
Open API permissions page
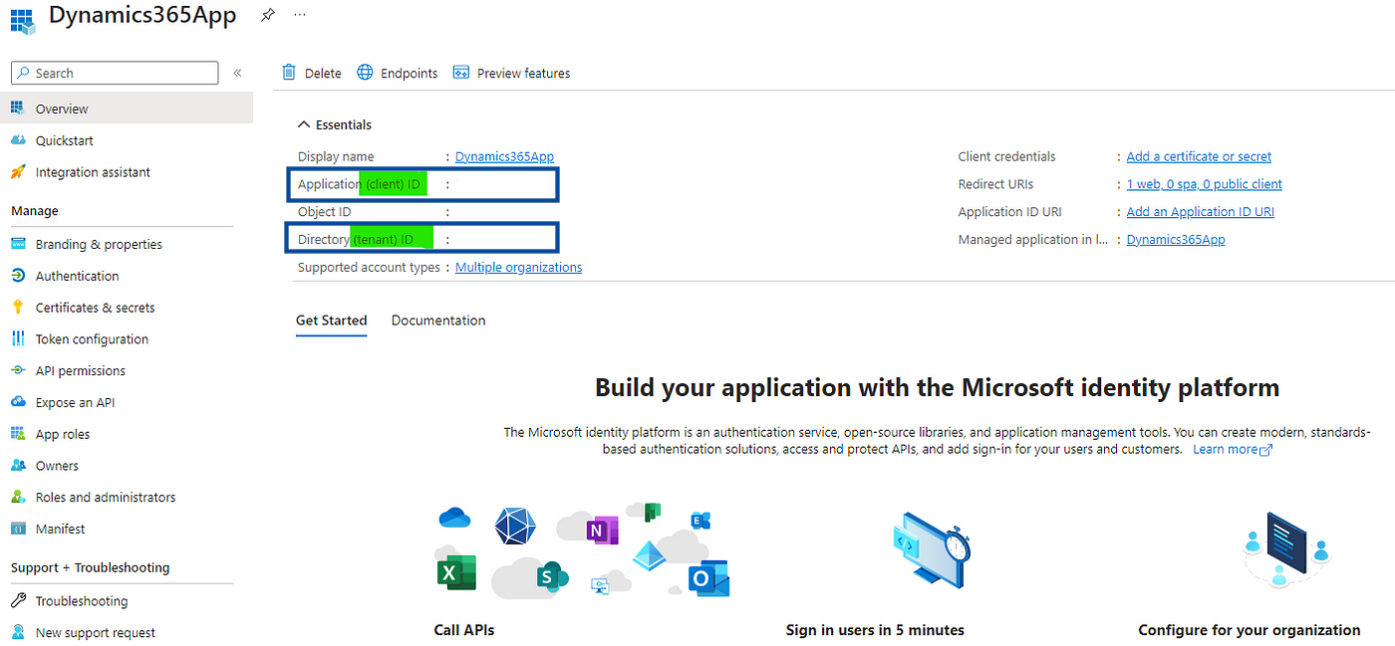tap(81, 370)
